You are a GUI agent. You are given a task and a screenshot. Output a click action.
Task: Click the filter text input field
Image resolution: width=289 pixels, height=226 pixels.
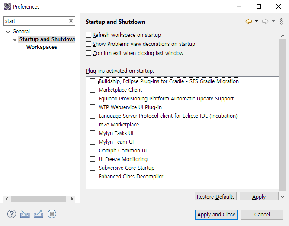[x=36, y=21]
